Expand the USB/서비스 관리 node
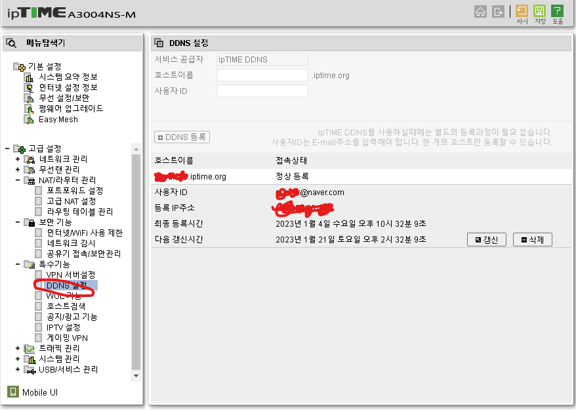Screen dimensions: 576x412 (18, 369)
